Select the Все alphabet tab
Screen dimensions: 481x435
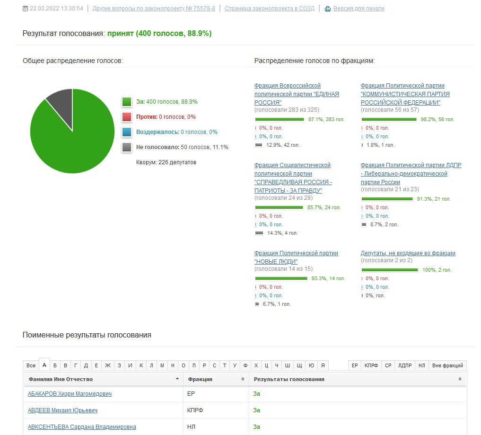pyautogui.click(x=31, y=365)
